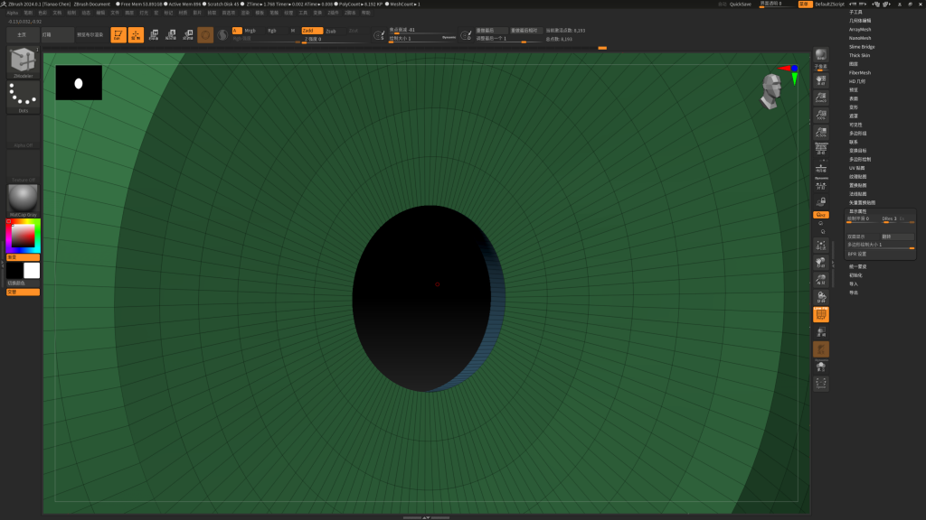
Task: Open the 帮助 help menu
Action: coord(366,13)
